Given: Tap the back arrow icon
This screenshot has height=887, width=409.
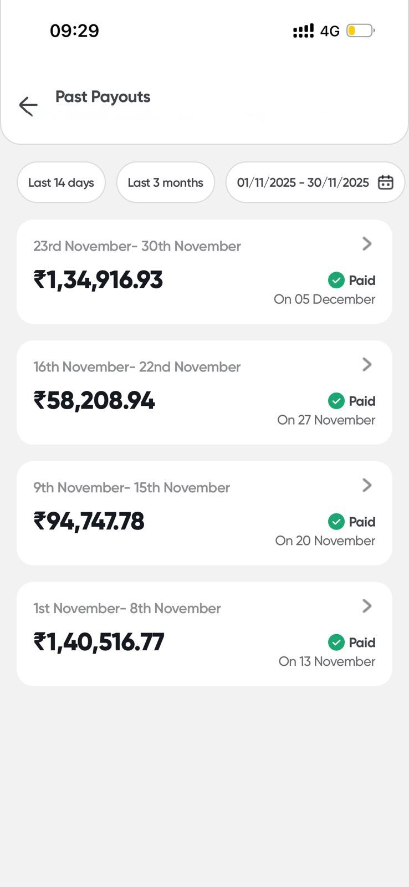Looking at the screenshot, I should [28, 105].
